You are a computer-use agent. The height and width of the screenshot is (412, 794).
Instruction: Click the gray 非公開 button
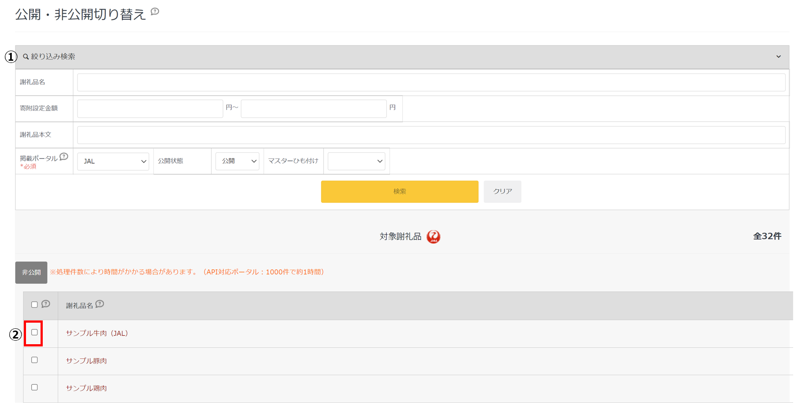click(31, 272)
